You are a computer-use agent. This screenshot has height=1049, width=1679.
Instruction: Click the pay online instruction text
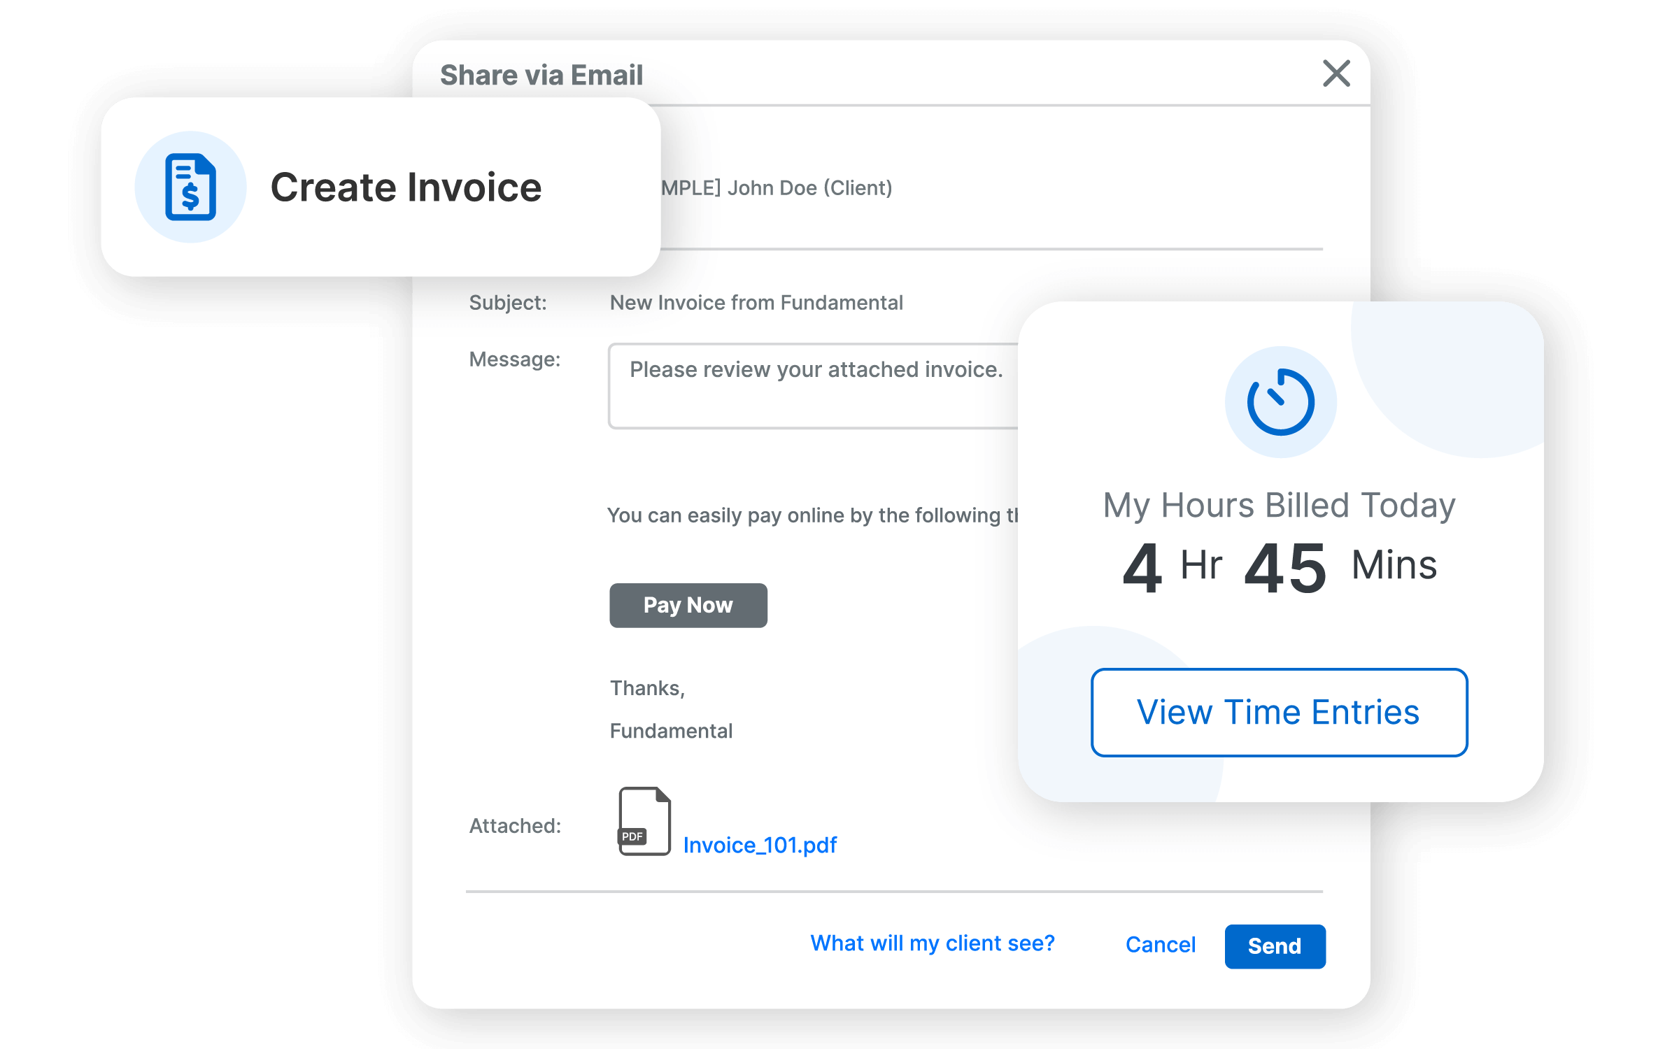coord(812,515)
